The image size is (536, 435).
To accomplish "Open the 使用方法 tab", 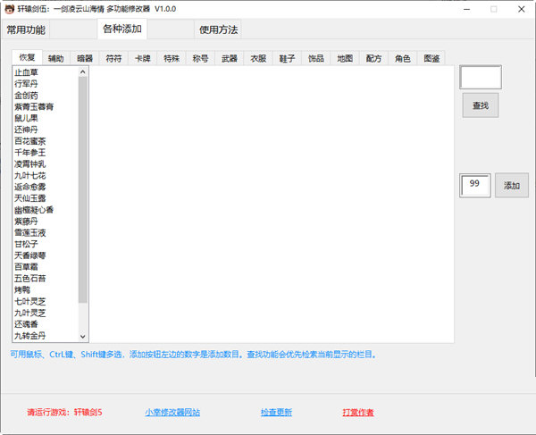I will tap(218, 29).
